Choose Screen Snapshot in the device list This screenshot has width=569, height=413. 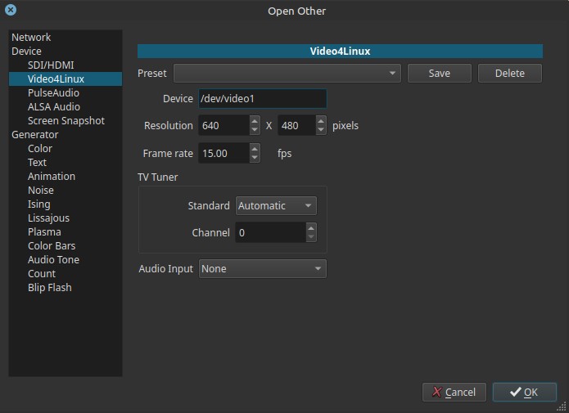(66, 121)
